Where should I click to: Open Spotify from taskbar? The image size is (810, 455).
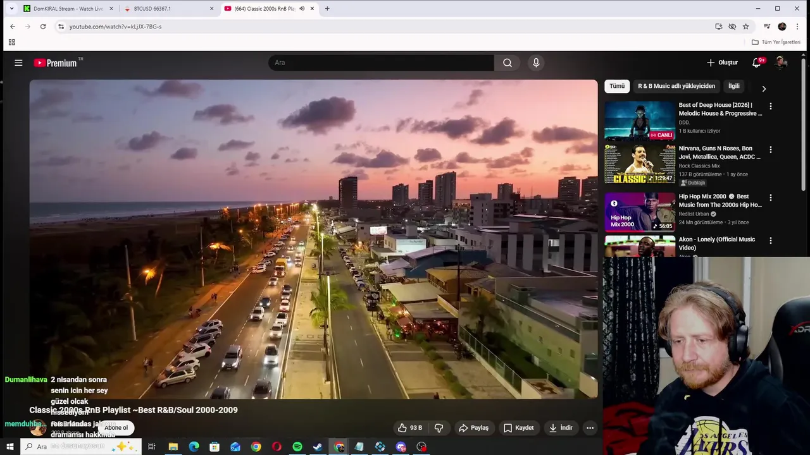297,447
